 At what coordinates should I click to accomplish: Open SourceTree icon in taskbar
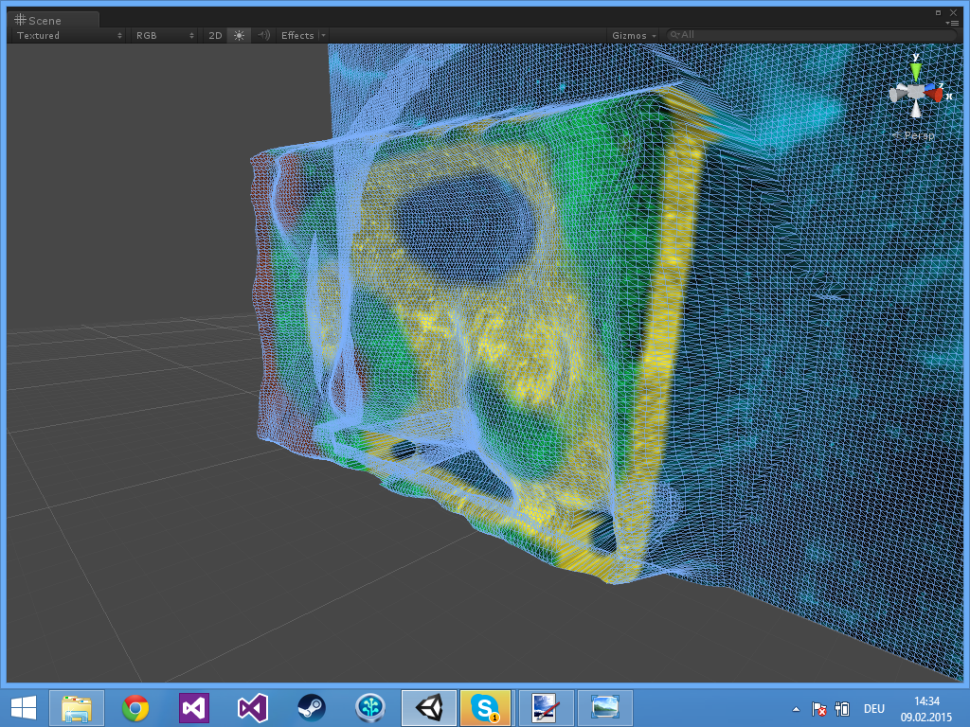tap(370, 707)
